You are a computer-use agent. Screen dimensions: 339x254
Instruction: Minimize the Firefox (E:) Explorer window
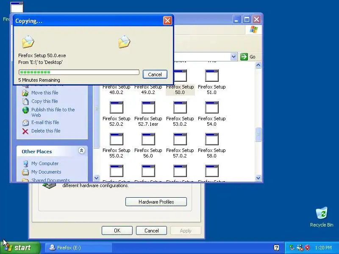tap(237, 19)
